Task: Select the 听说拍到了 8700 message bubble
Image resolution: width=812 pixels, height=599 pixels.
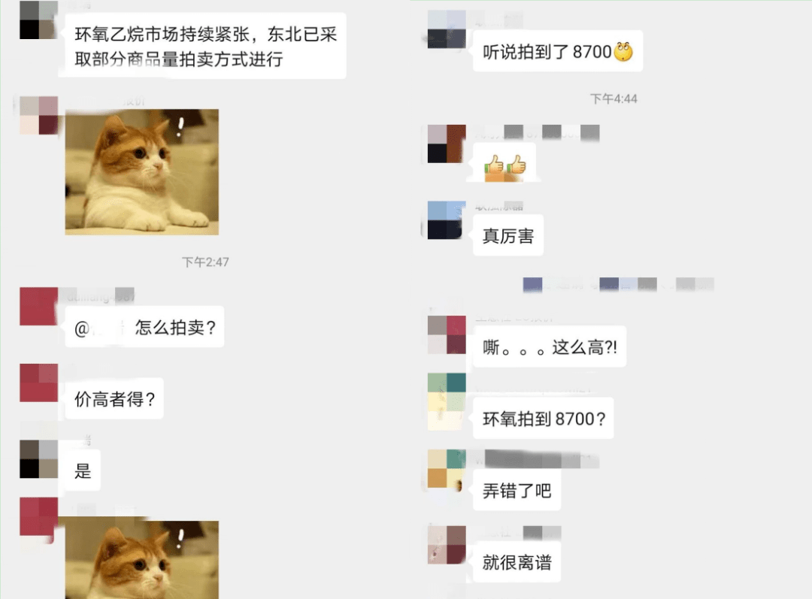Action: click(x=558, y=51)
